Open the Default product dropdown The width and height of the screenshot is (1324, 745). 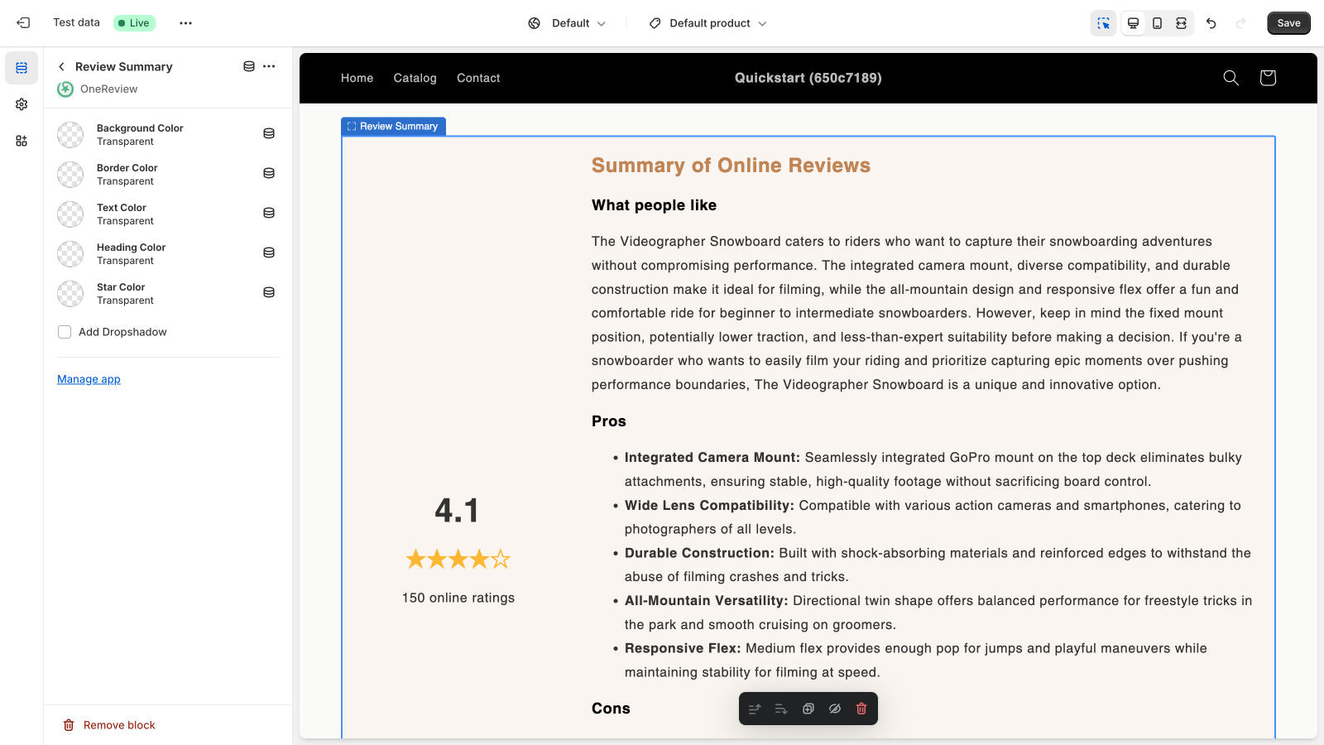coord(708,23)
